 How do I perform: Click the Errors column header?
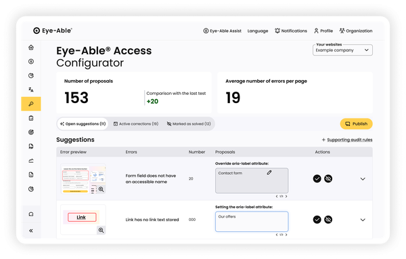(x=131, y=152)
